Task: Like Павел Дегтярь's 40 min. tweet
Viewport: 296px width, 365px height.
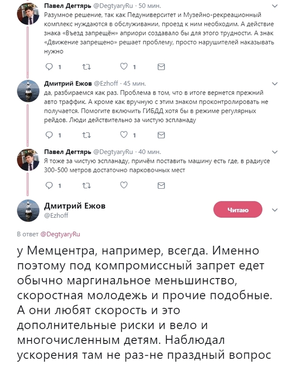Action: [x=124, y=185]
